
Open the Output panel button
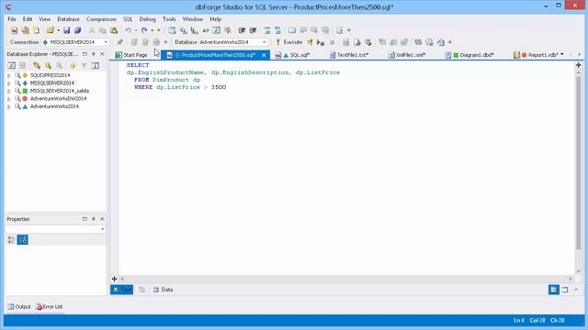point(19,307)
